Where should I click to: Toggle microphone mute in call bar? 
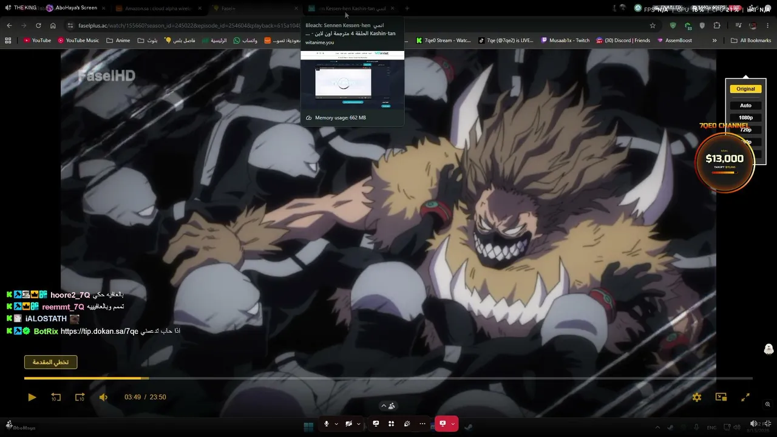pyautogui.click(x=327, y=424)
